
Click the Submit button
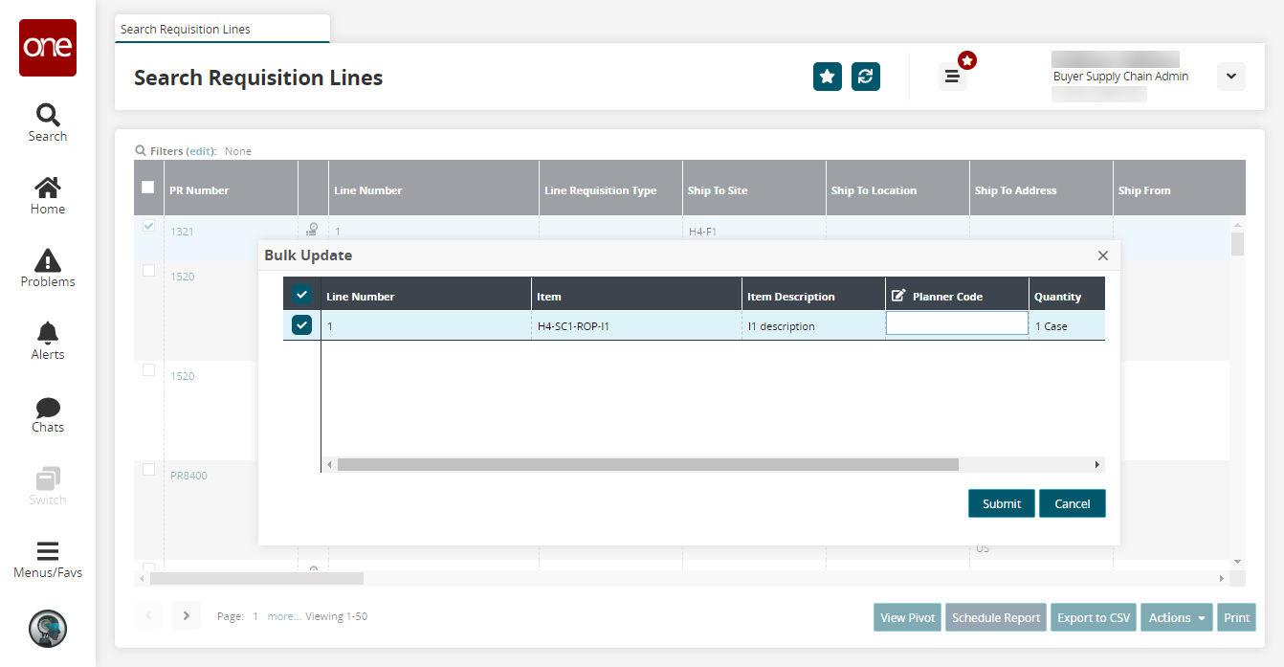[x=1002, y=503]
